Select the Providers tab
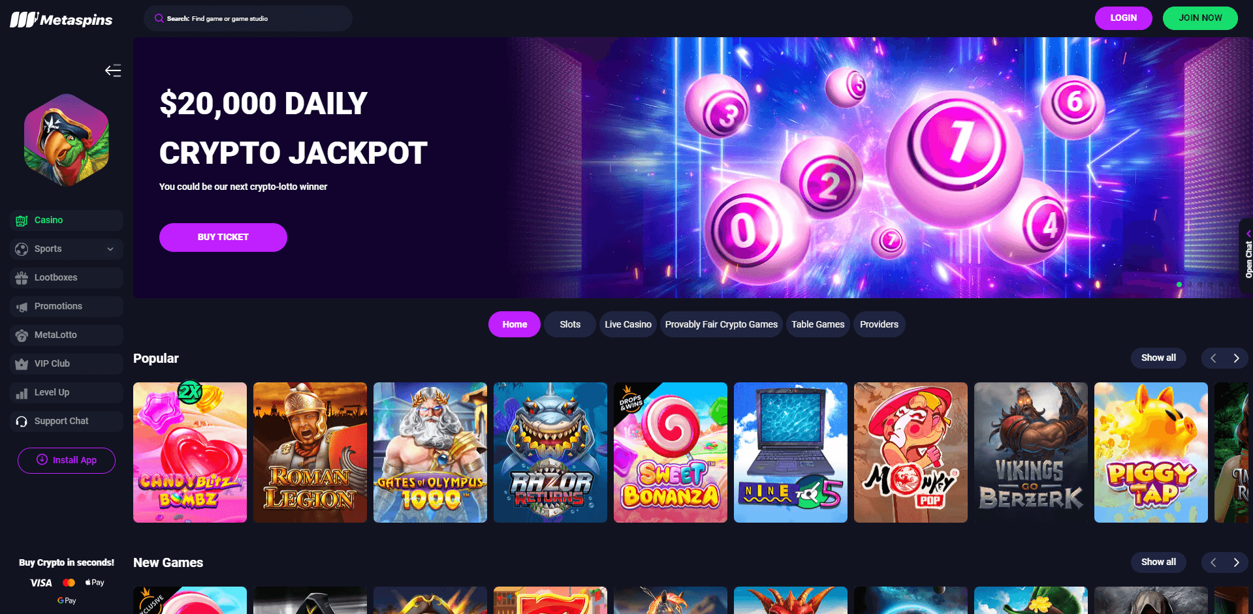1253x614 pixels. (879, 324)
